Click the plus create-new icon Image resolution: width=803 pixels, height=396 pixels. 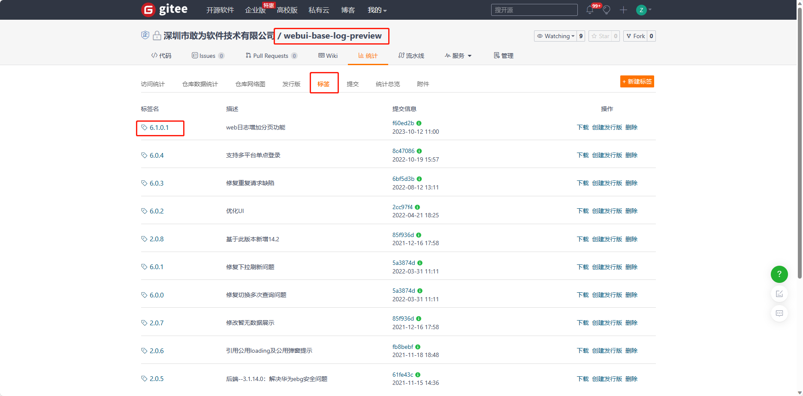(623, 10)
